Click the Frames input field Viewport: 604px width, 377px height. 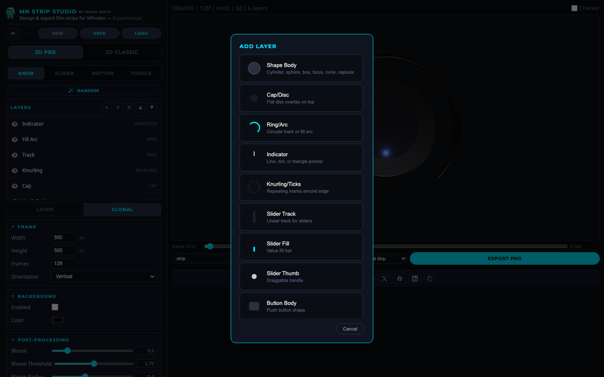click(64, 263)
